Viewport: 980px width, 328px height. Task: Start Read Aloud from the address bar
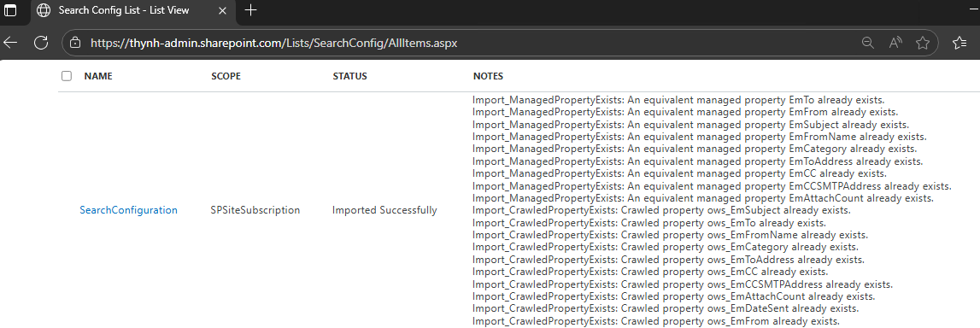[895, 43]
